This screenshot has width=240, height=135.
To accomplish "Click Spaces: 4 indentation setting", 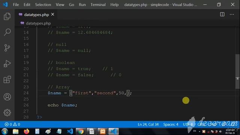I will pos(171,124).
